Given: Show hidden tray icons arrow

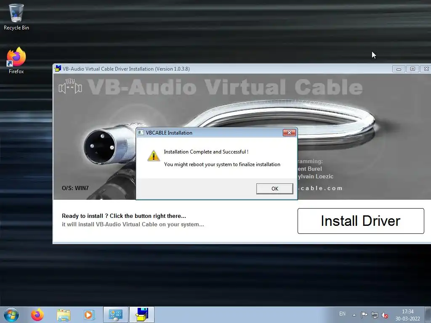Looking at the screenshot, I should tap(354, 315).
